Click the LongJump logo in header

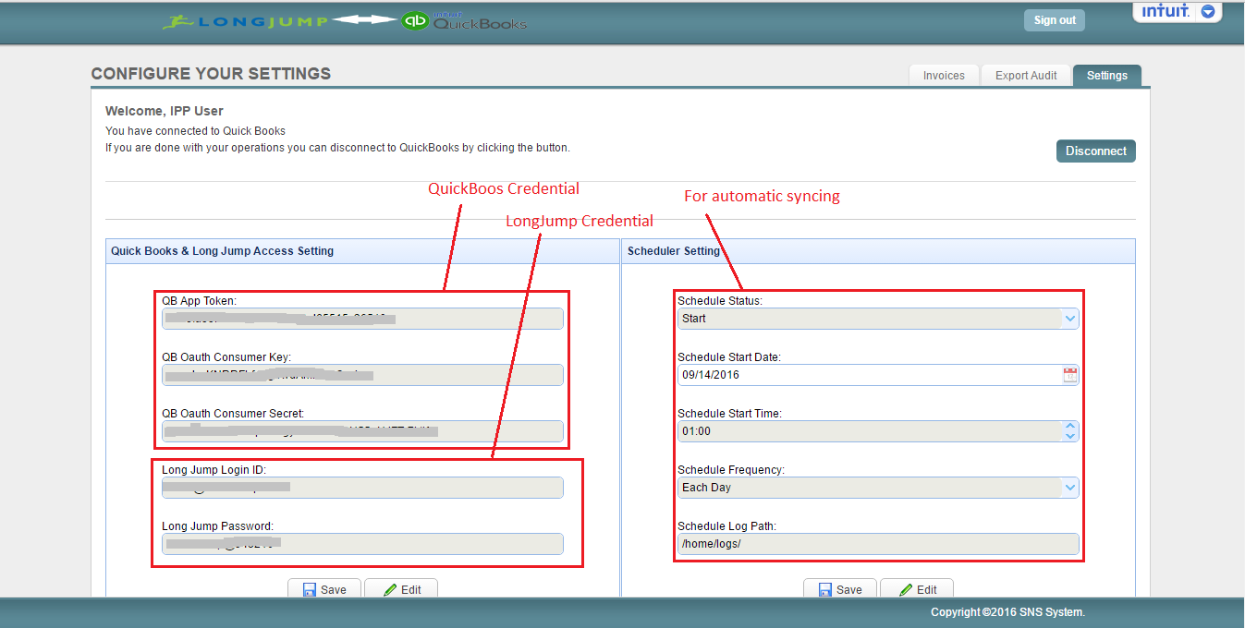pyautogui.click(x=244, y=21)
